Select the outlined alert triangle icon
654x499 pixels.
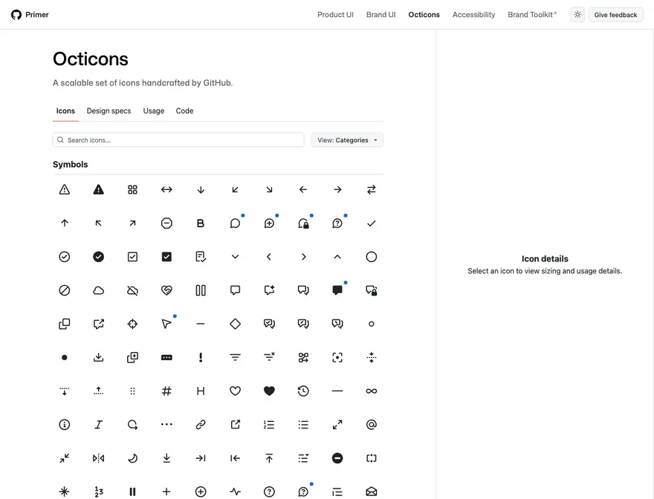click(x=64, y=189)
